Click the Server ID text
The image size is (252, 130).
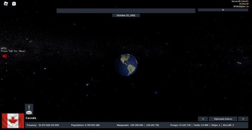click(x=240, y=1)
